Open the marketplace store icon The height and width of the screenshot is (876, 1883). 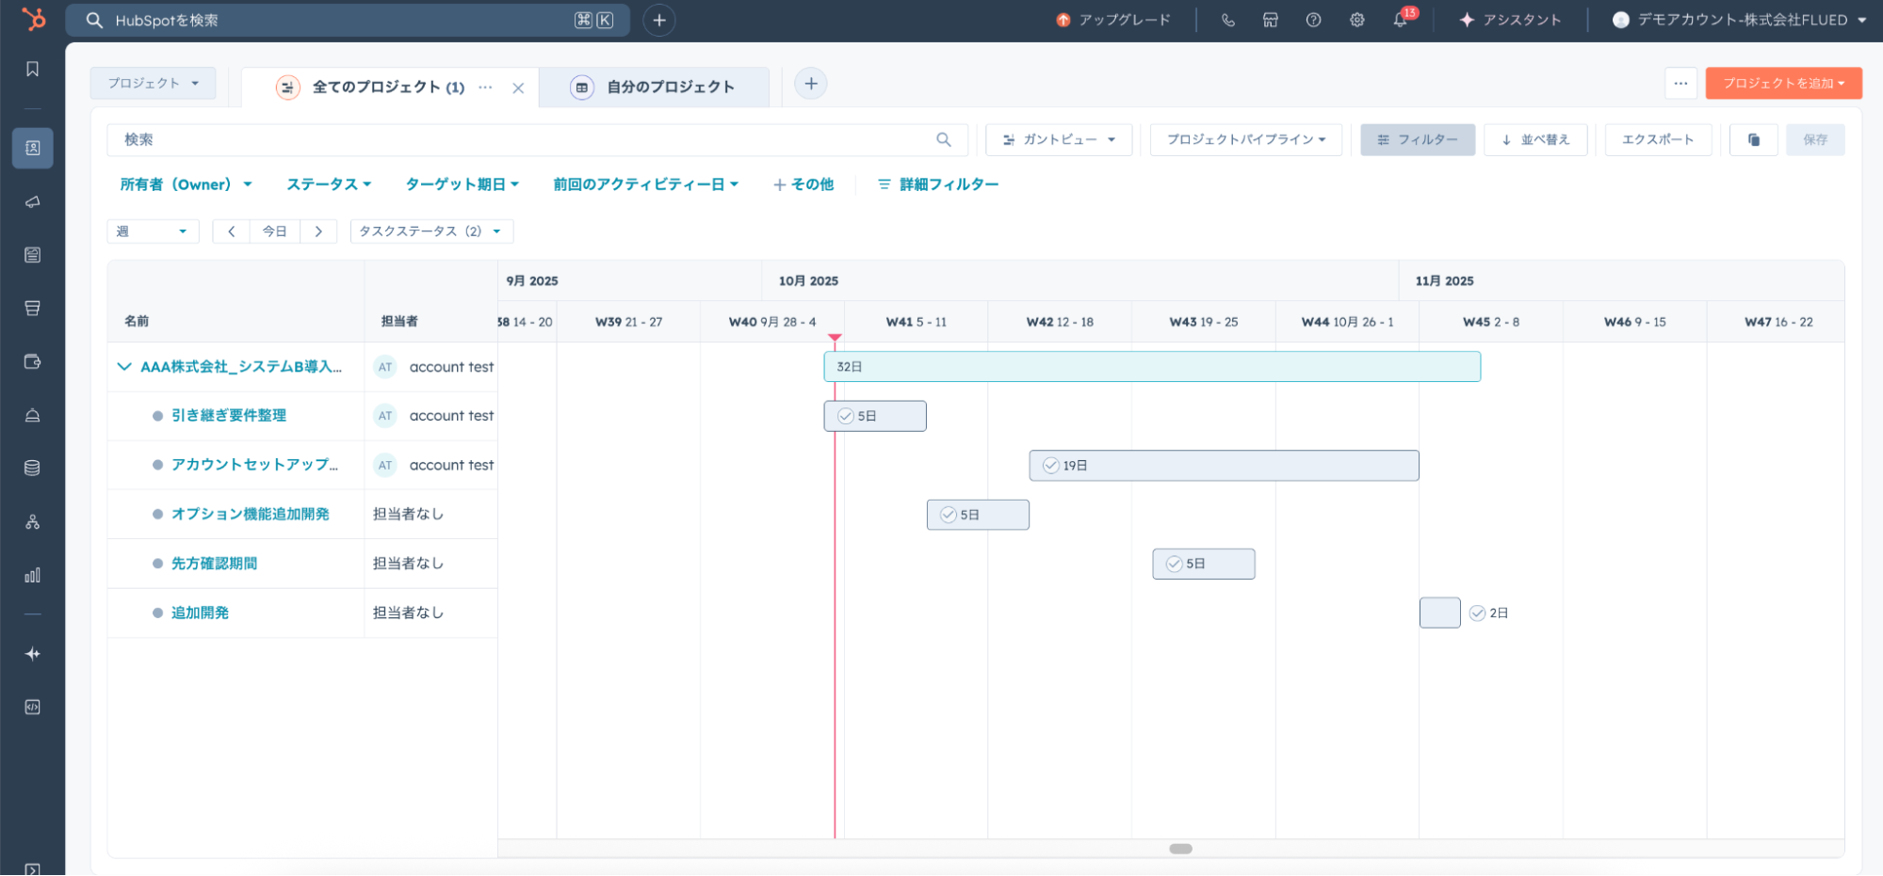[x=1270, y=20]
